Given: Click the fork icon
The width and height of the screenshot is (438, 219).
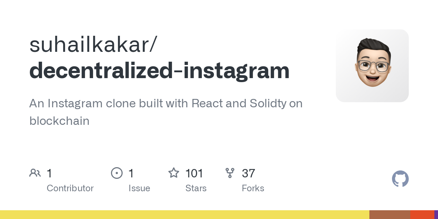Looking at the screenshot, I should [x=230, y=173].
